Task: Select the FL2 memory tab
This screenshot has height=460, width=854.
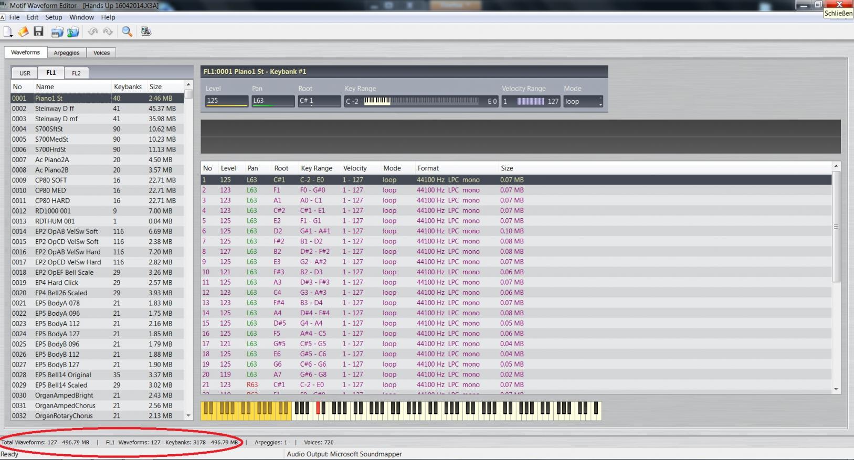Action: [76, 73]
